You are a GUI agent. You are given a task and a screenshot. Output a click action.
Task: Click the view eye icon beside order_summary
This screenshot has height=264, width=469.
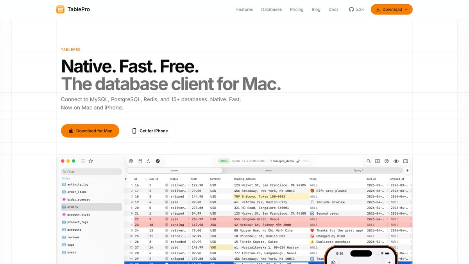[64, 199]
